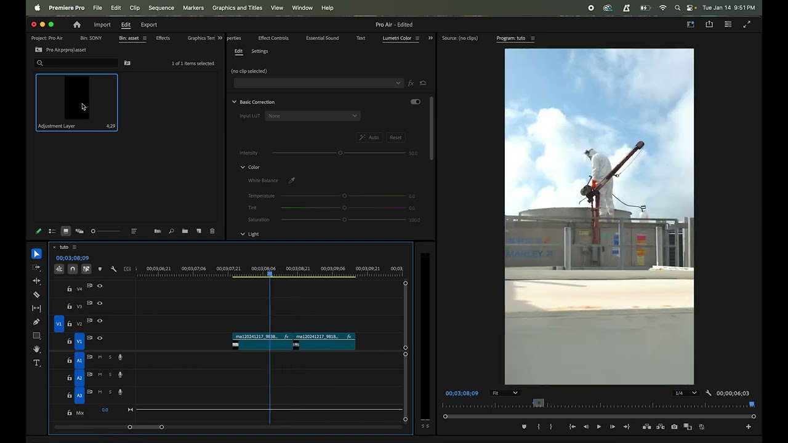Mute audio track A1
Image resolution: width=788 pixels, height=443 pixels.
tap(100, 357)
